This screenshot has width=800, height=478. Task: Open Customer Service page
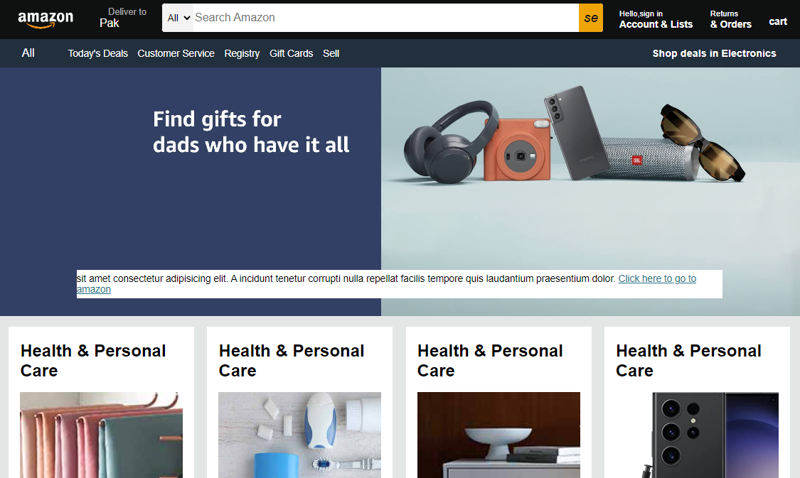176,53
